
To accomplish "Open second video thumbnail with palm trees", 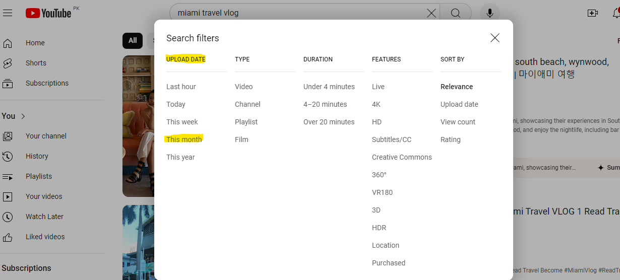I will [x=138, y=242].
